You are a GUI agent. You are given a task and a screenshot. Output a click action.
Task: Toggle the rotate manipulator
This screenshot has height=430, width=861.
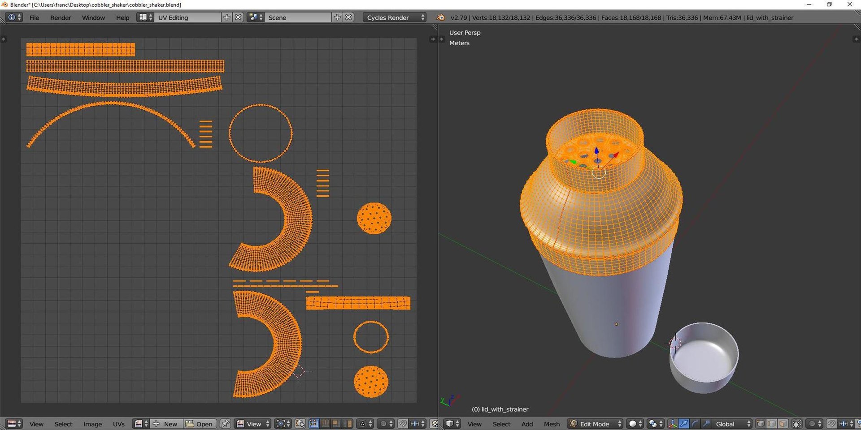[695, 424]
